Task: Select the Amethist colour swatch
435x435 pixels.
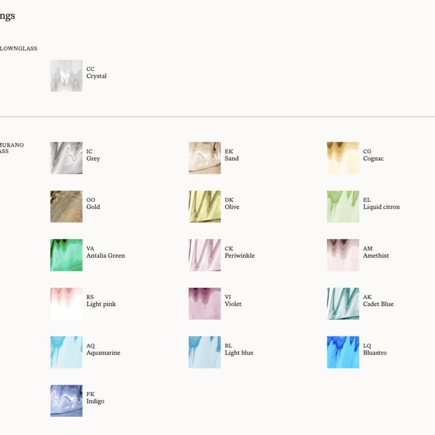Action: 343,255
